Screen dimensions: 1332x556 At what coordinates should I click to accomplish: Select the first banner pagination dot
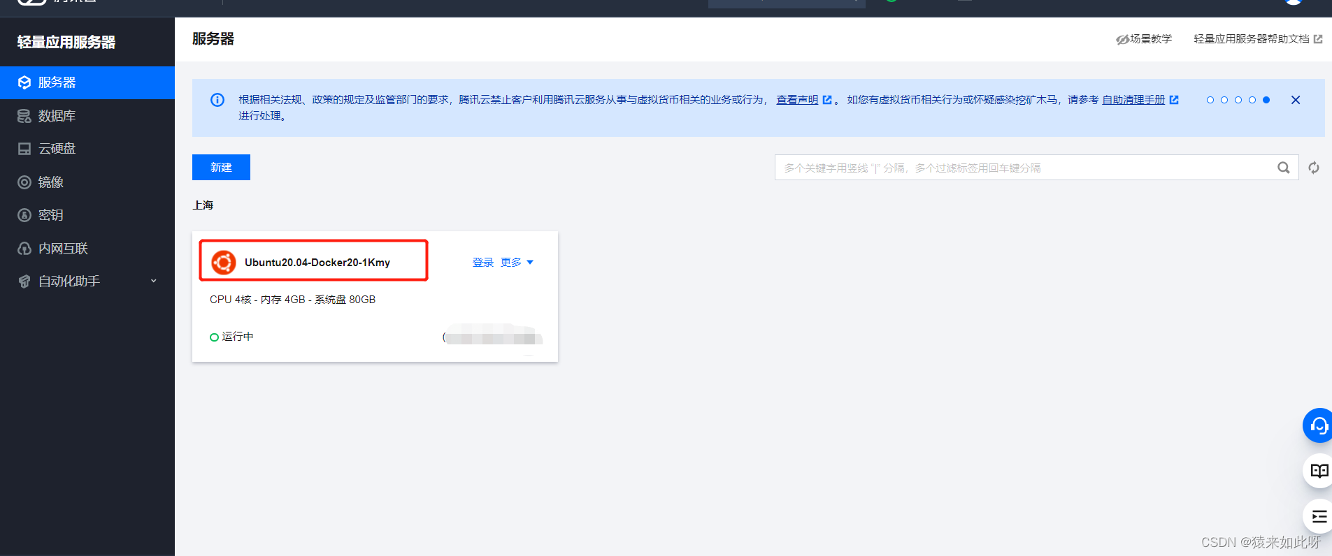(1210, 100)
